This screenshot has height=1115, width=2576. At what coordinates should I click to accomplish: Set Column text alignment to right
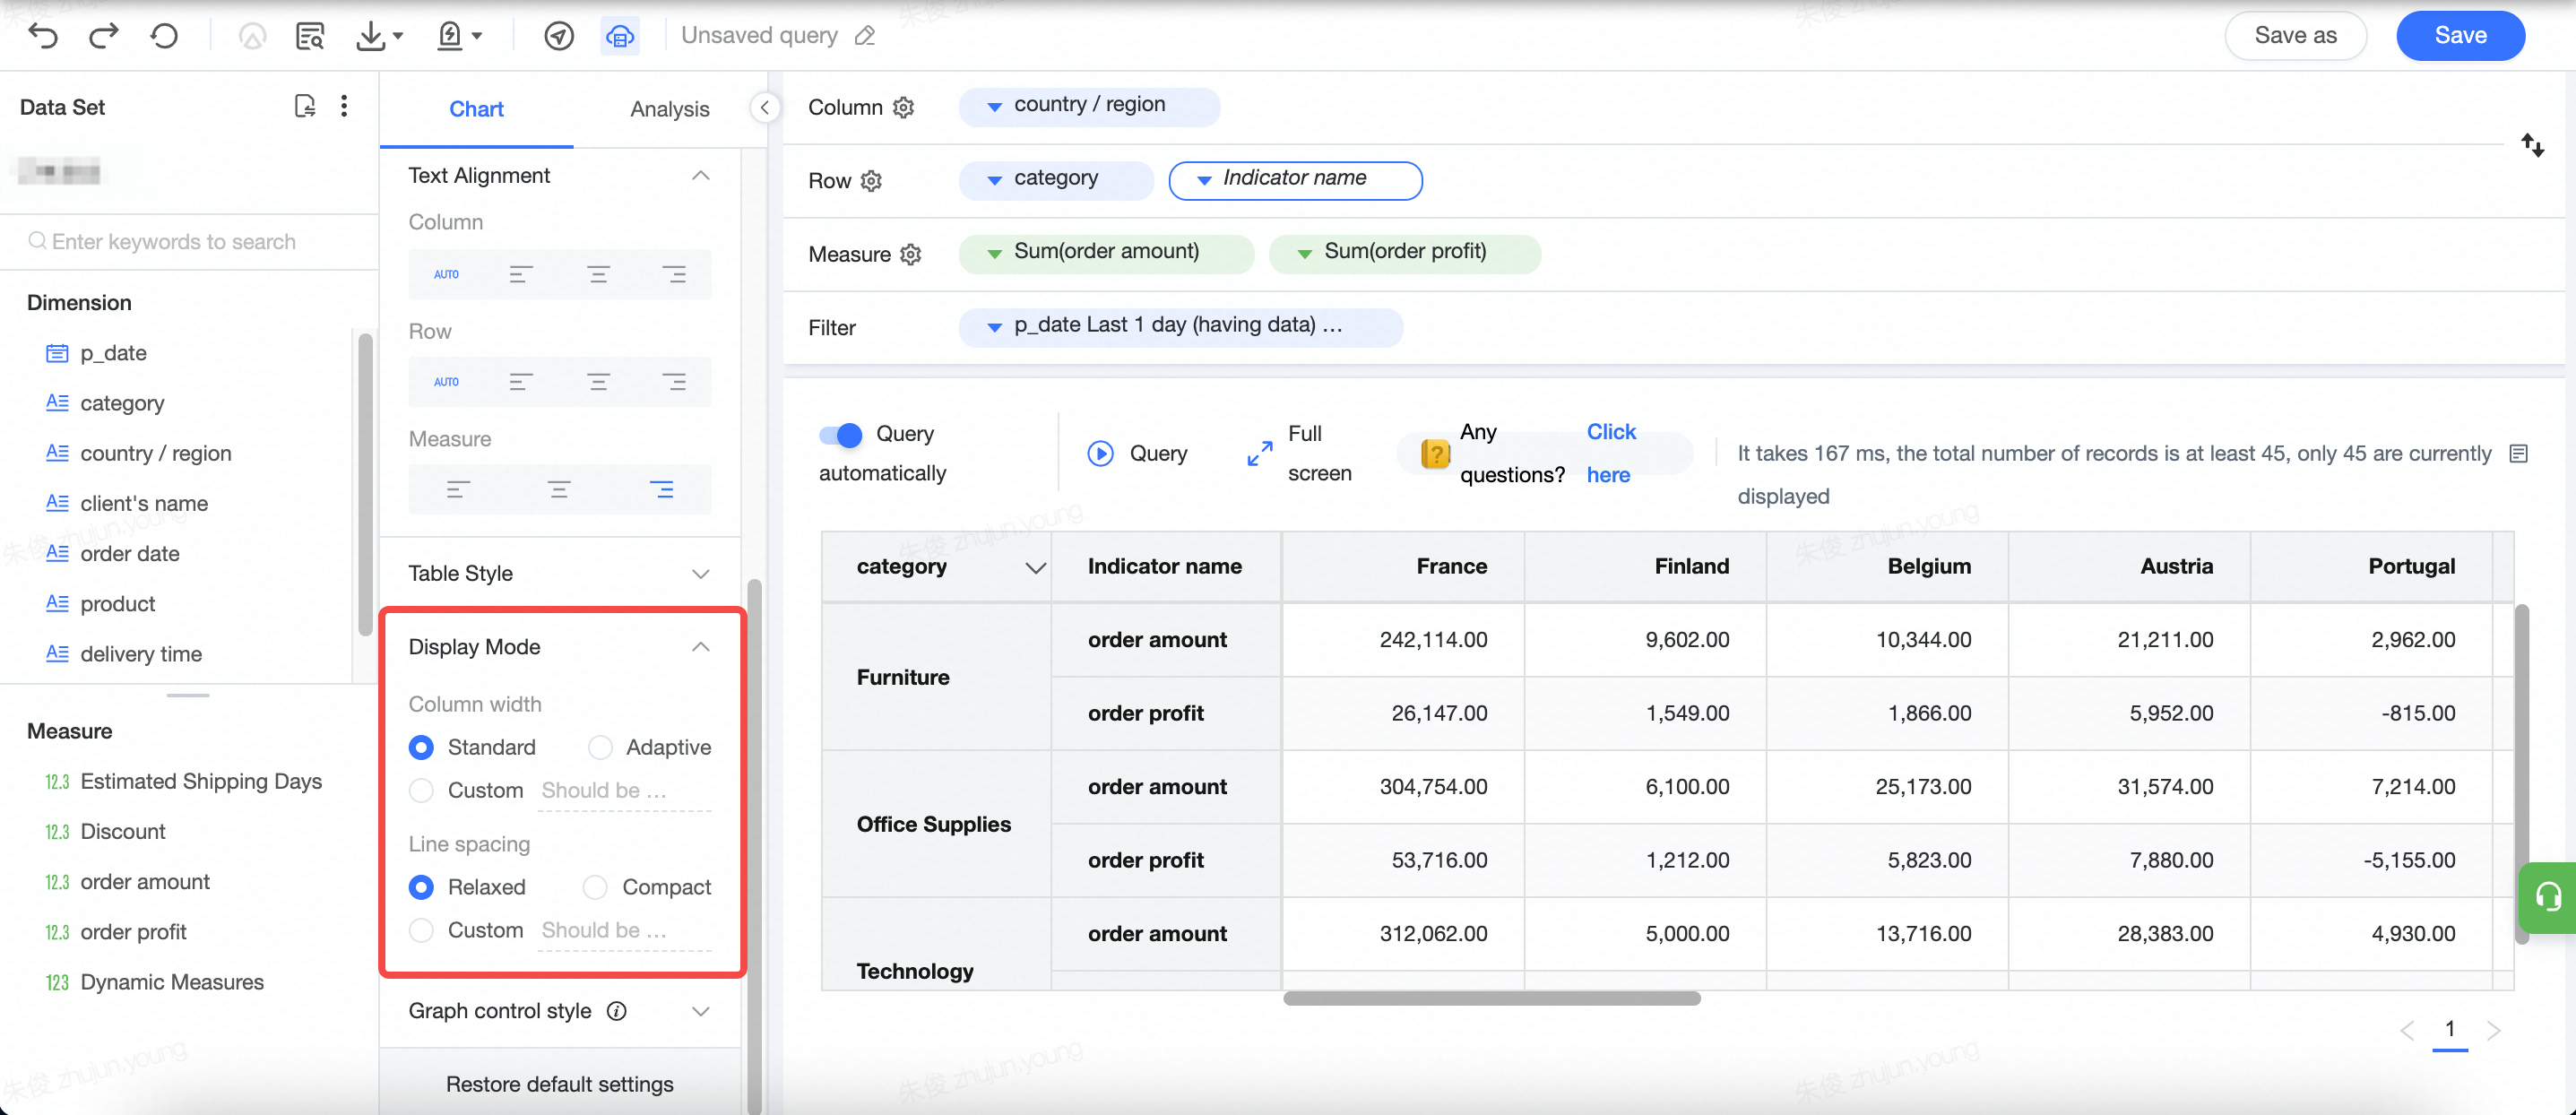pos(674,274)
